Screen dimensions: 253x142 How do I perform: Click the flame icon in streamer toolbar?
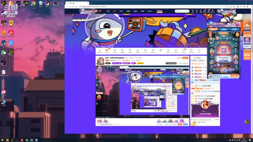pyautogui.click(x=145, y=50)
